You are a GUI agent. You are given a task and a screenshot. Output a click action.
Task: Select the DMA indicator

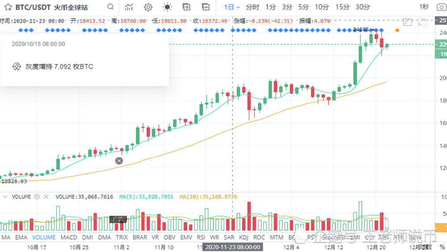[104, 237]
